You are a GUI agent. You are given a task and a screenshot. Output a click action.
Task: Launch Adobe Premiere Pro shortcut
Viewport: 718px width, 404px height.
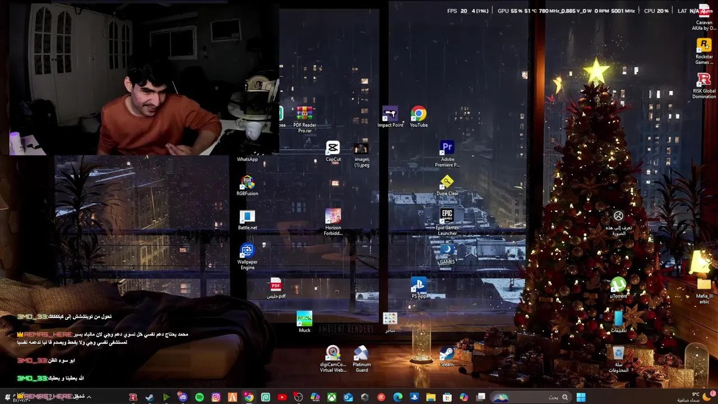click(x=447, y=154)
